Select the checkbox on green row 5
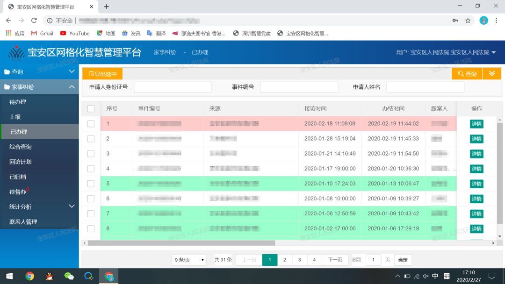Screen dimensions: 505x284 (91, 184)
